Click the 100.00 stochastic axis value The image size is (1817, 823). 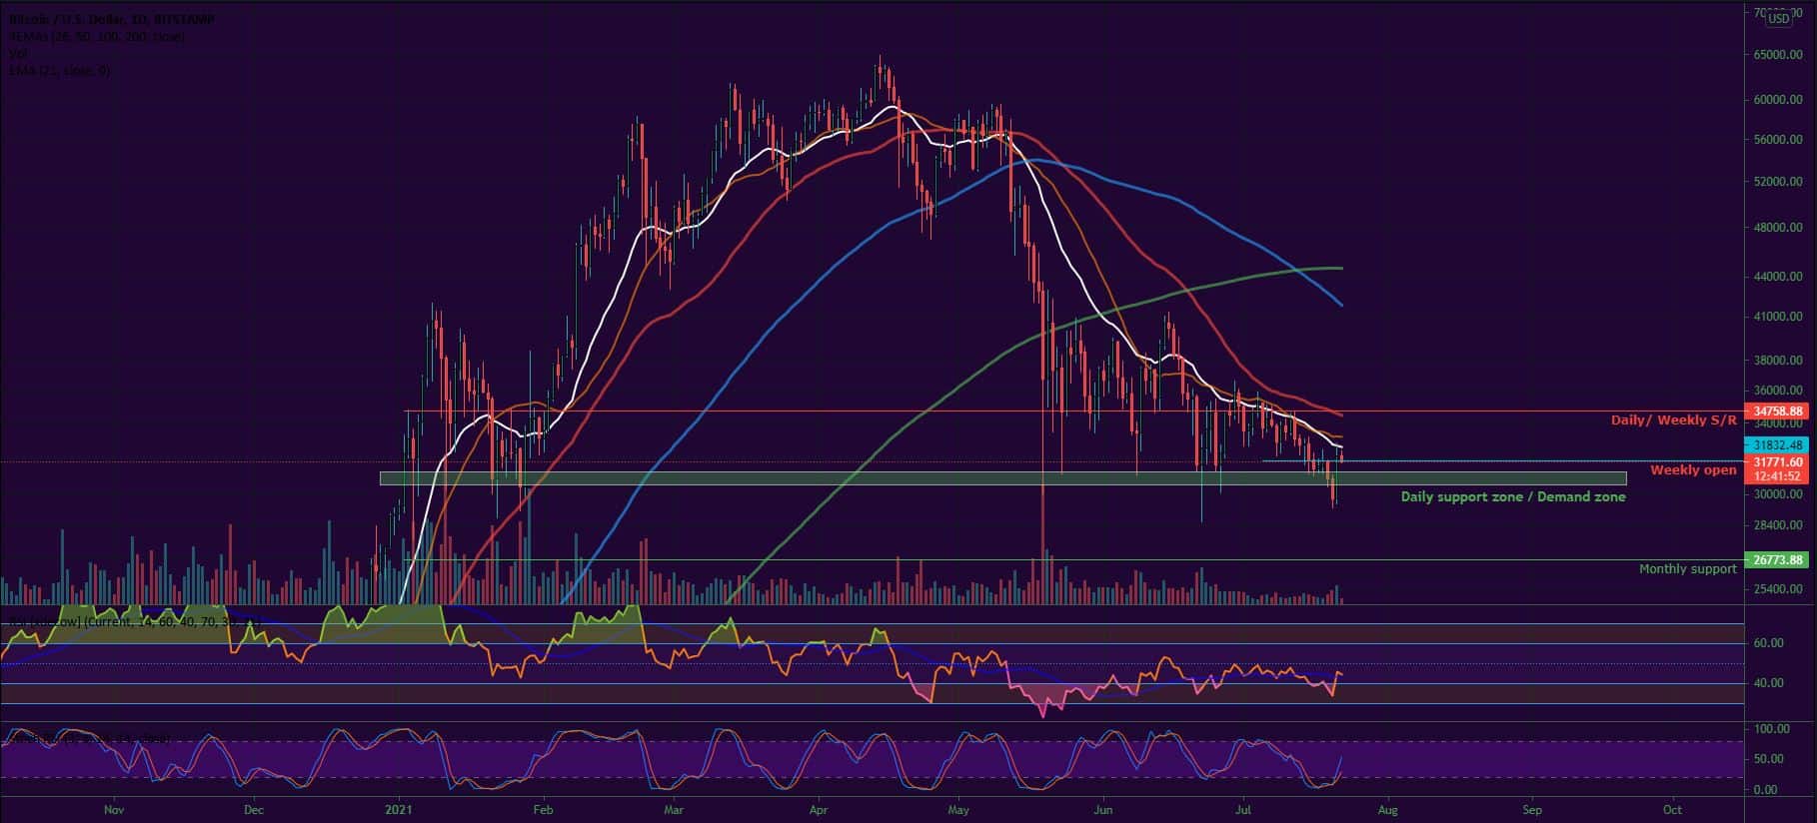pyautogui.click(x=1772, y=730)
